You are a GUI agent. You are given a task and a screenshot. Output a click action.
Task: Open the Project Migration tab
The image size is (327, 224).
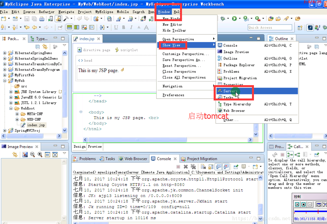pyautogui.click(x=199, y=159)
